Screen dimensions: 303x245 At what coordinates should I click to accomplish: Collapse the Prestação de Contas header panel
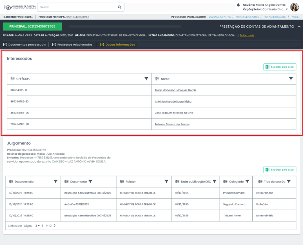point(299,27)
